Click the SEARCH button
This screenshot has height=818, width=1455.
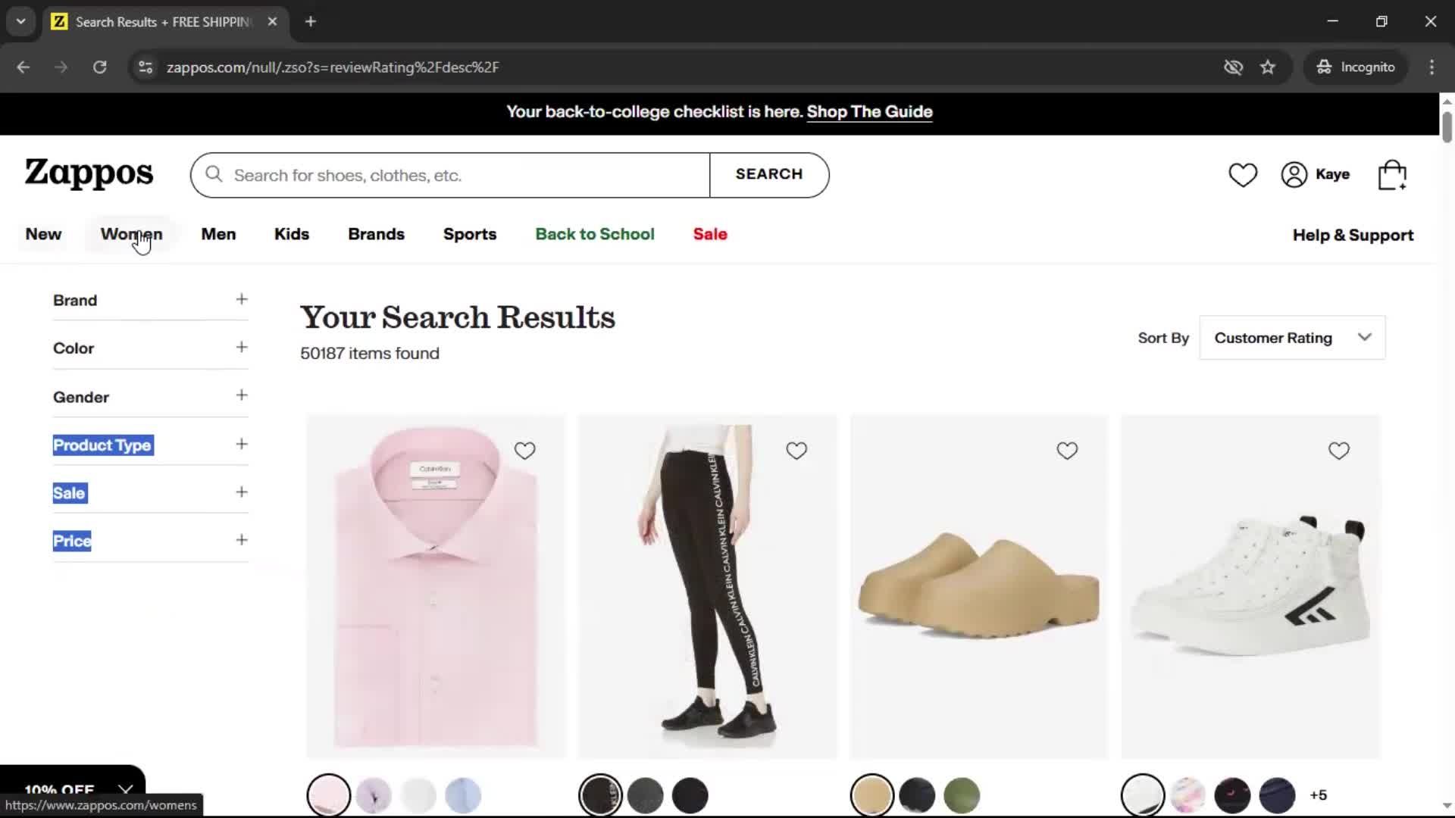coord(769,174)
